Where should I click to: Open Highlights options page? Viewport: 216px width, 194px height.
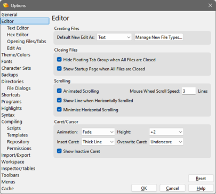tap(12, 108)
